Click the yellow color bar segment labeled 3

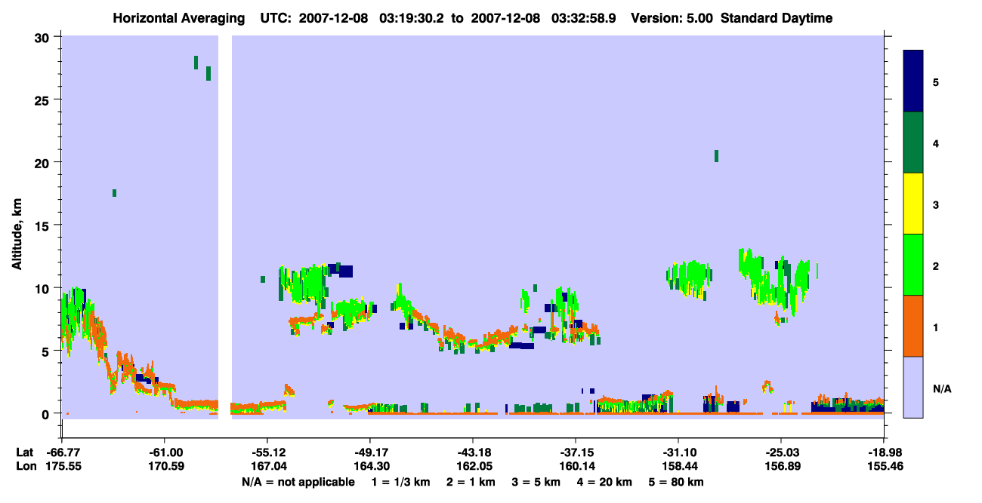(x=913, y=204)
